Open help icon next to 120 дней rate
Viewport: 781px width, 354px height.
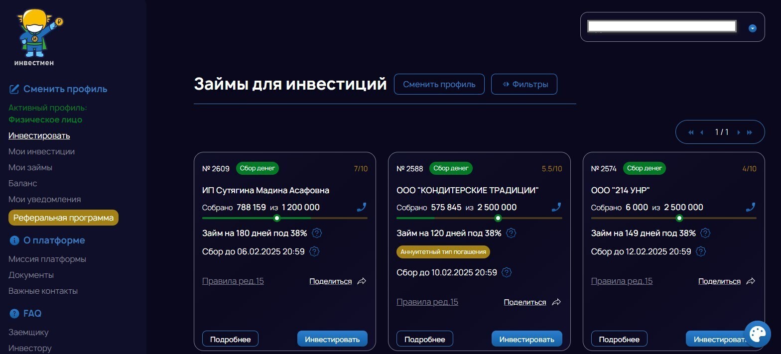click(511, 233)
